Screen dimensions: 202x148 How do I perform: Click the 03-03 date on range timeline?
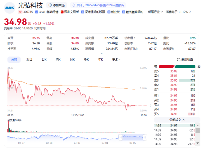77,143
